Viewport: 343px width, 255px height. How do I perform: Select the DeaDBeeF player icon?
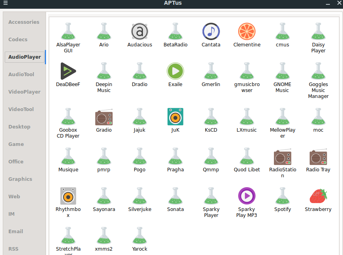(68, 71)
